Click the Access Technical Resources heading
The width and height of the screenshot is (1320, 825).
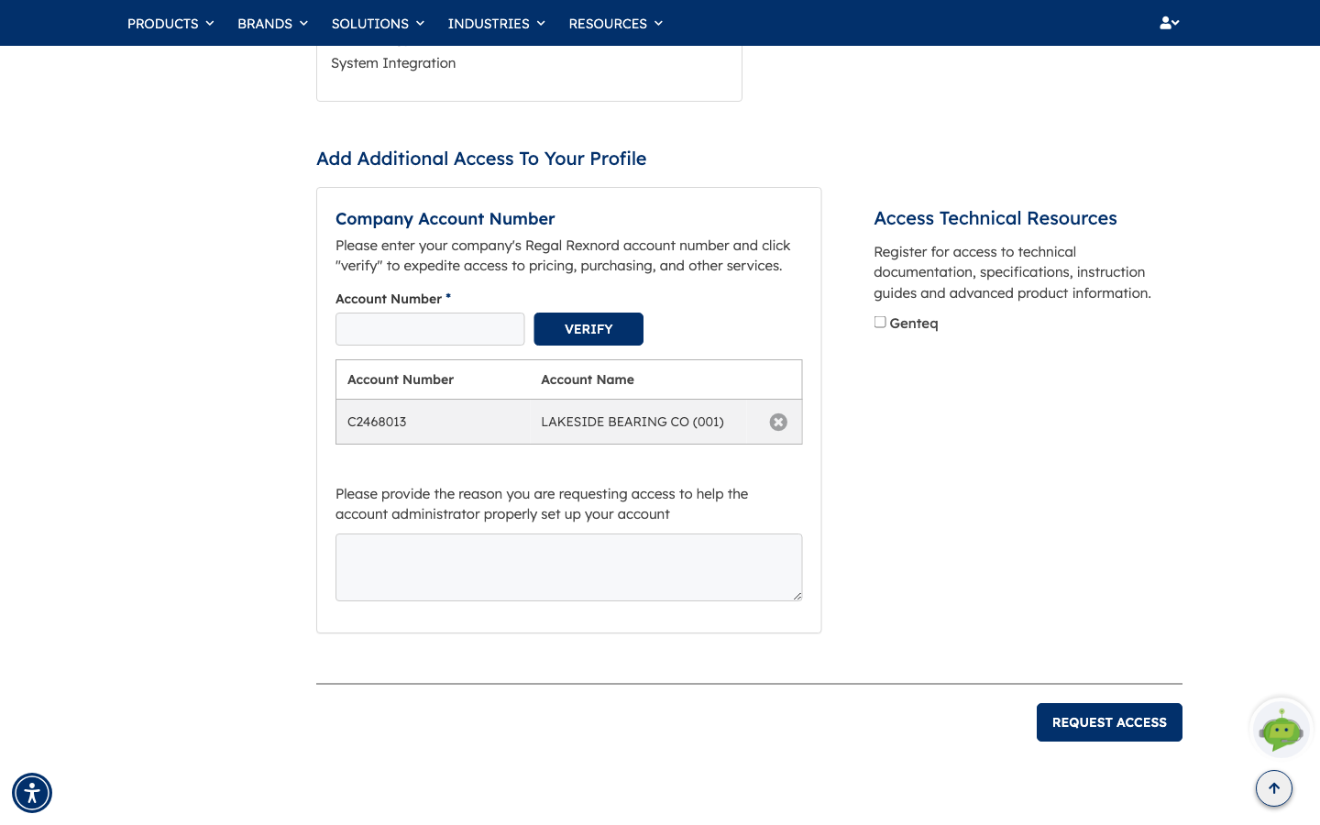click(x=995, y=218)
